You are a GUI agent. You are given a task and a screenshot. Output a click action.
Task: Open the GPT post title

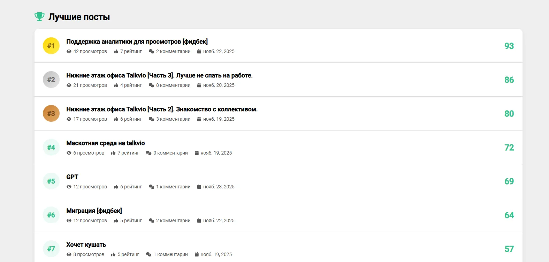point(73,177)
